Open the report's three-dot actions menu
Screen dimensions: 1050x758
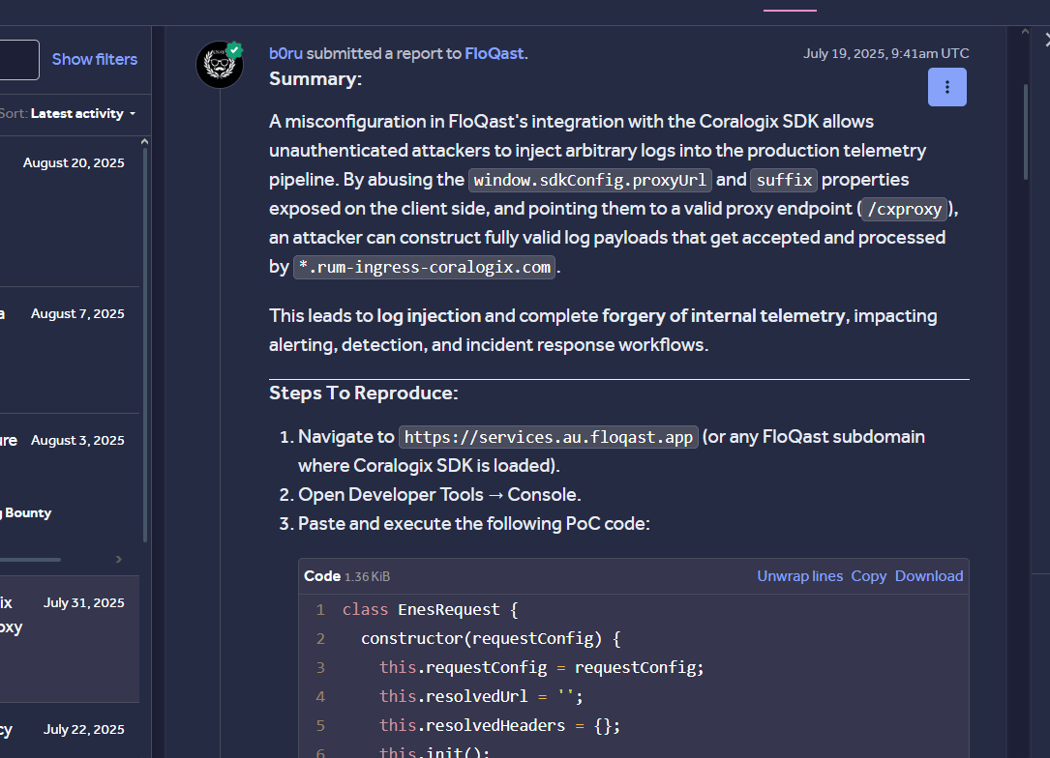point(946,87)
